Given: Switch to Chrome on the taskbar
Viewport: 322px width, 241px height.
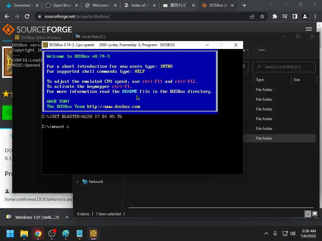Looking at the screenshot, I should pyautogui.click(x=38, y=233).
